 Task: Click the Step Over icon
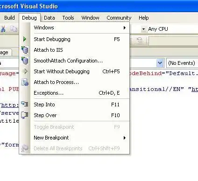[x=25, y=115]
